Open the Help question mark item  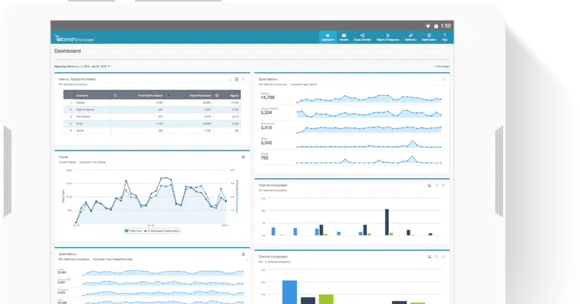point(445,37)
